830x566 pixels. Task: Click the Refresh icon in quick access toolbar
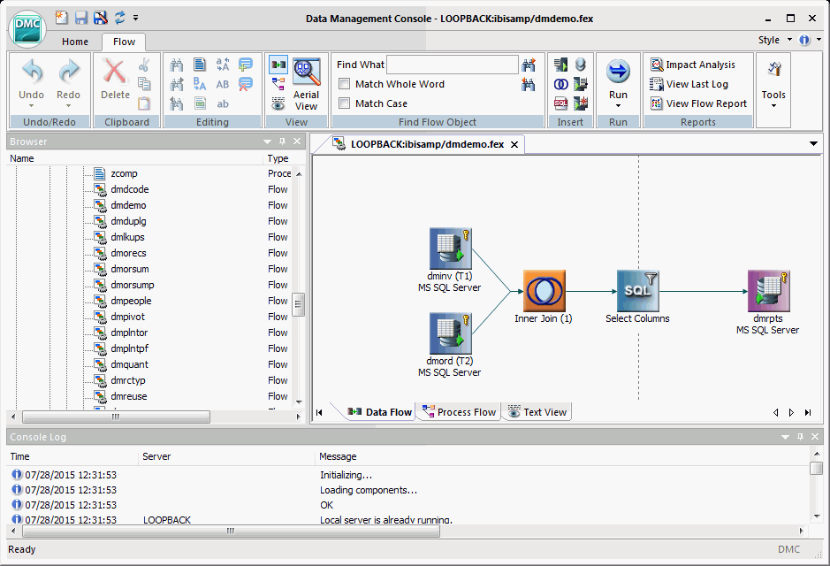coord(119,18)
